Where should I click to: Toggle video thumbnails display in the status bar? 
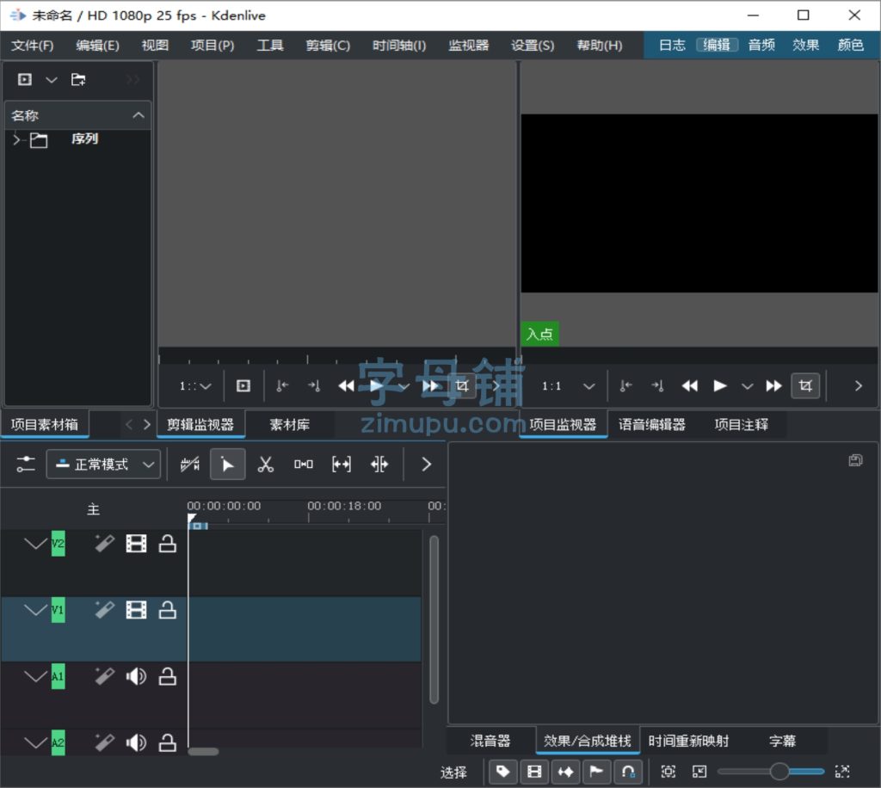pos(534,772)
